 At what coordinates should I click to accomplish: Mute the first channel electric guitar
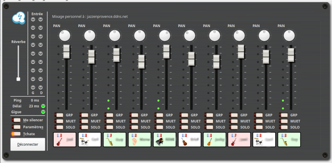point(59,121)
